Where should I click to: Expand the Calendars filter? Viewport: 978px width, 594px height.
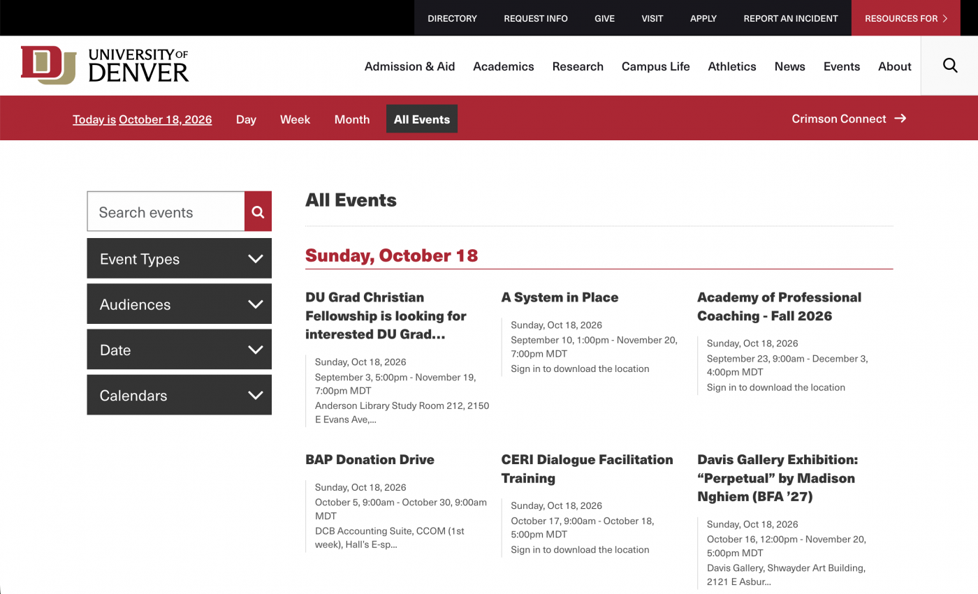click(x=179, y=394)
